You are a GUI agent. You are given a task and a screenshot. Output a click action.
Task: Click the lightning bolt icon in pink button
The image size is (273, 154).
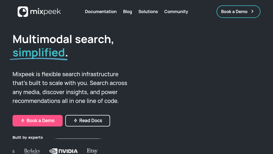tap(23, 121)
